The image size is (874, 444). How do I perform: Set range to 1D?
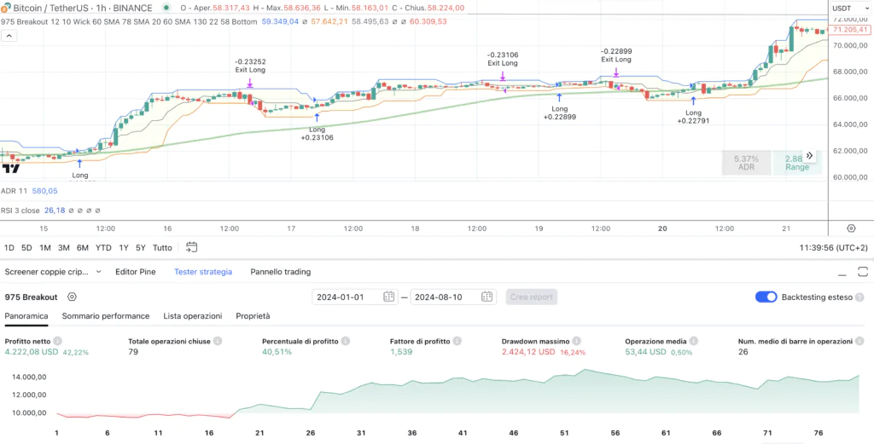[x=9, y=248]
